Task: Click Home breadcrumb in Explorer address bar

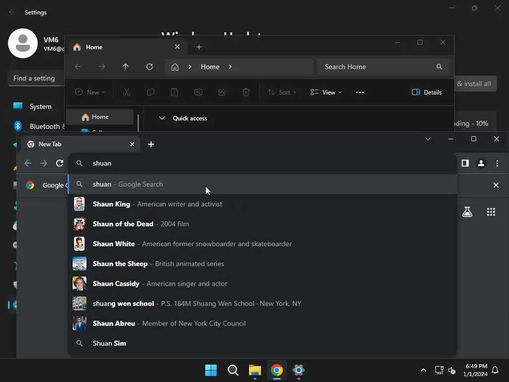Action: point(210,67)
